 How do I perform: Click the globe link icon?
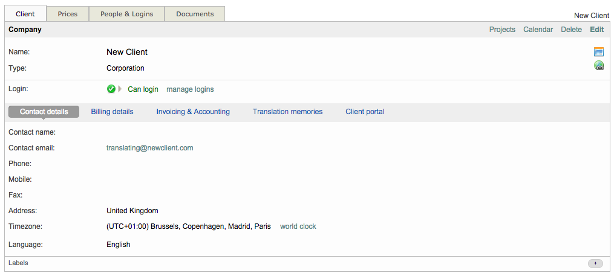[x=598, y=66]
